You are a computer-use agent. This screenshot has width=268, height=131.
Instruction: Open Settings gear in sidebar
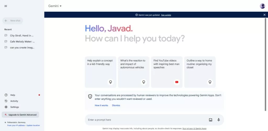pos(6,107)
